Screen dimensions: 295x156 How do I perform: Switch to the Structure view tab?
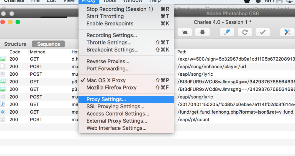pos(15,44)
